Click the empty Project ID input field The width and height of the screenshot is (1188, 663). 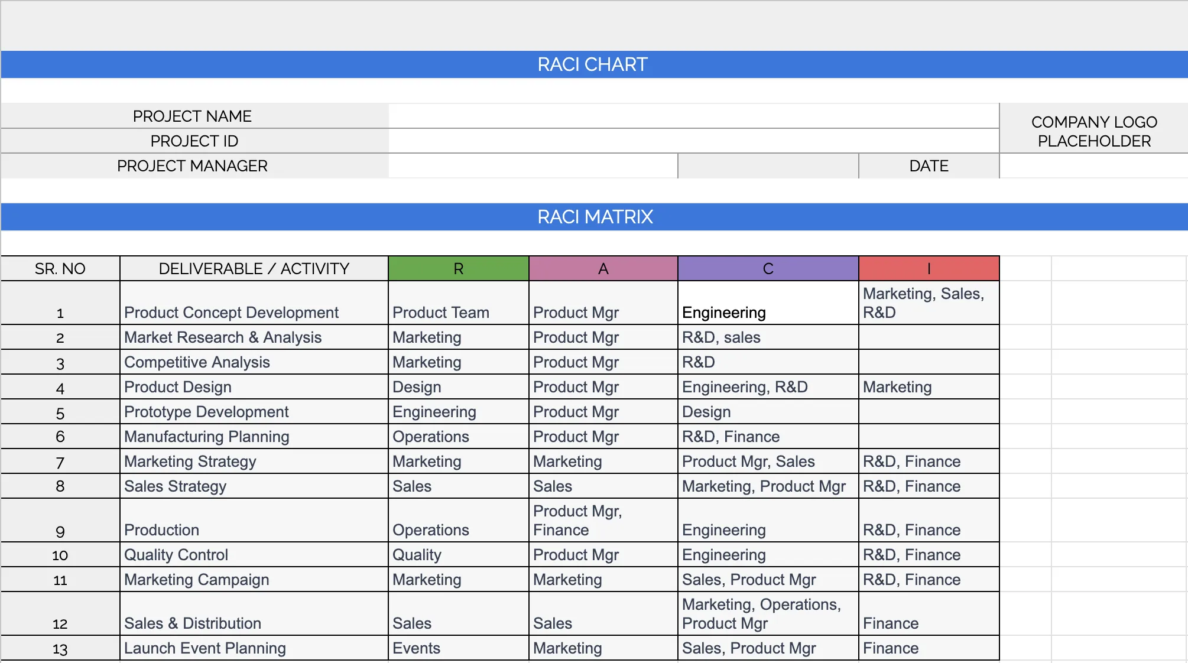(x=692, y=141)
